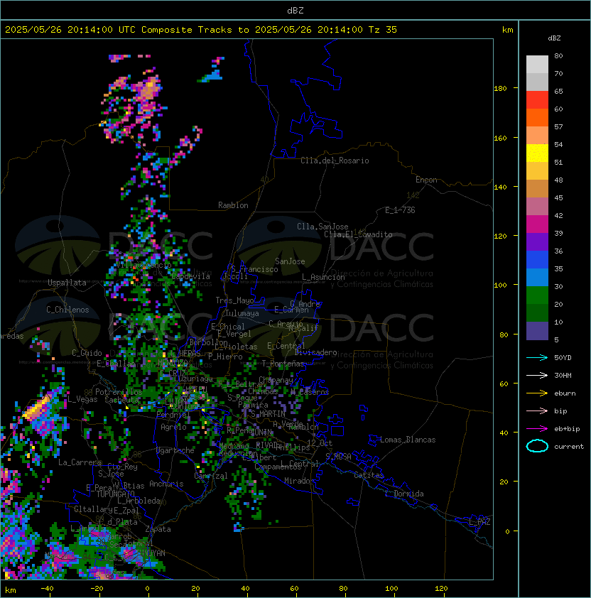
Task: Click the blue echo patch at map top
Action: [x=214, y=75]
